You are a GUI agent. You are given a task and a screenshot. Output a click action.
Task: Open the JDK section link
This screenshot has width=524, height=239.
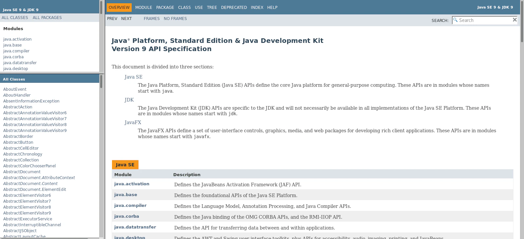pyautogui.click(x=129, y=100)
